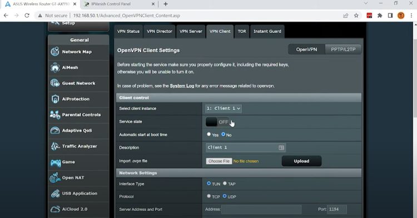The width and height of the screenshot is (417, 218).
Task: Open Network Map globe icon
Action: click(x=55, y=52)
